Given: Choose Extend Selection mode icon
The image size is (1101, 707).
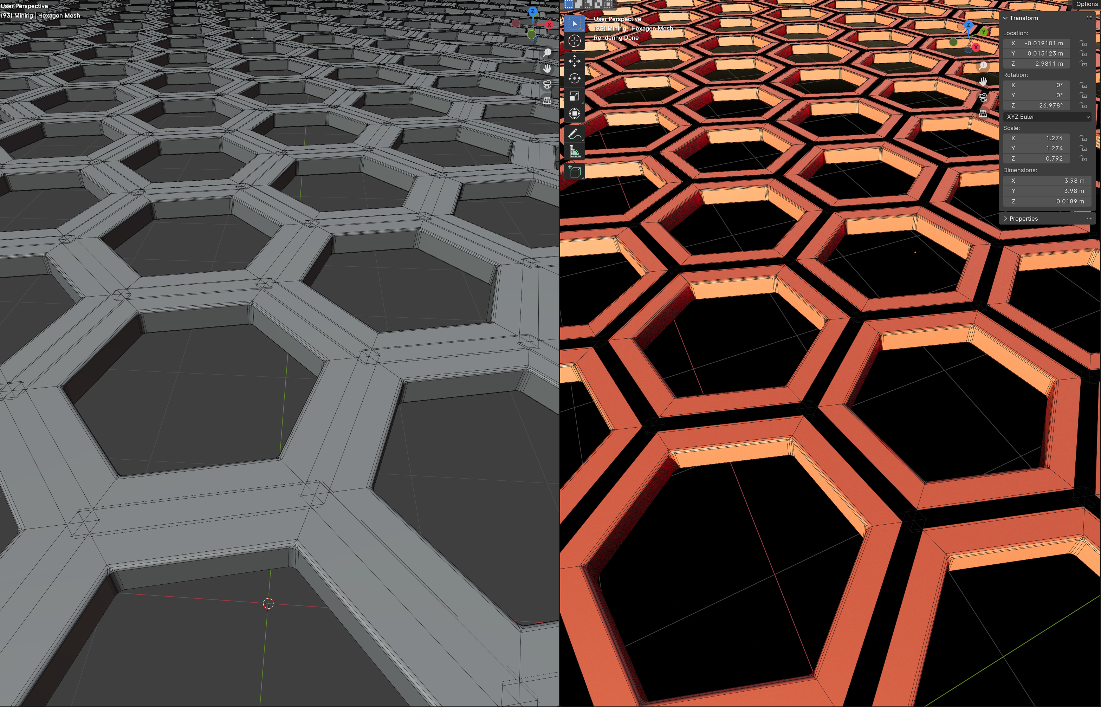Looking at the screenshot, I should (x=579, y=4).
